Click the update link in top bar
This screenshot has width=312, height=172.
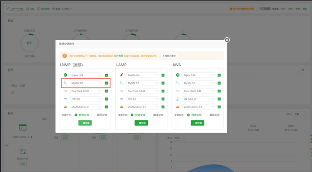[290, 9]
